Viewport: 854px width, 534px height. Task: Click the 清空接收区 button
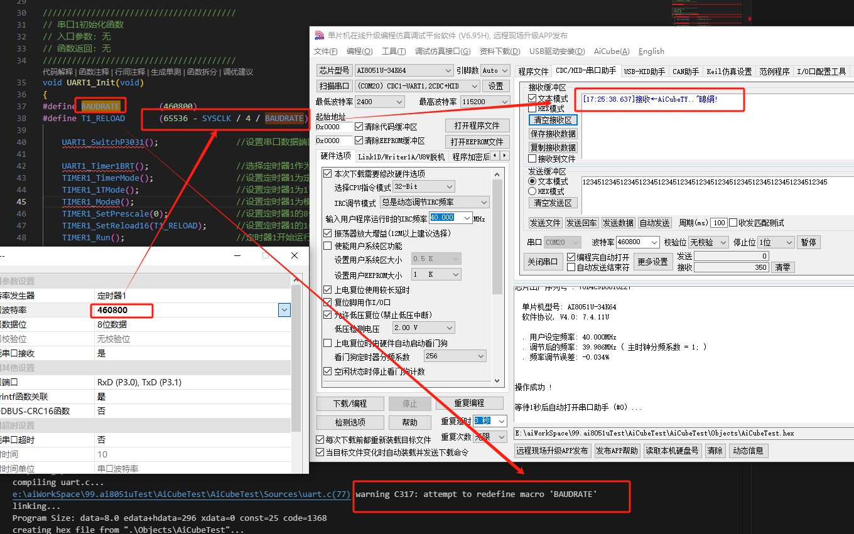pyautogui.click(x=553, y=120)
